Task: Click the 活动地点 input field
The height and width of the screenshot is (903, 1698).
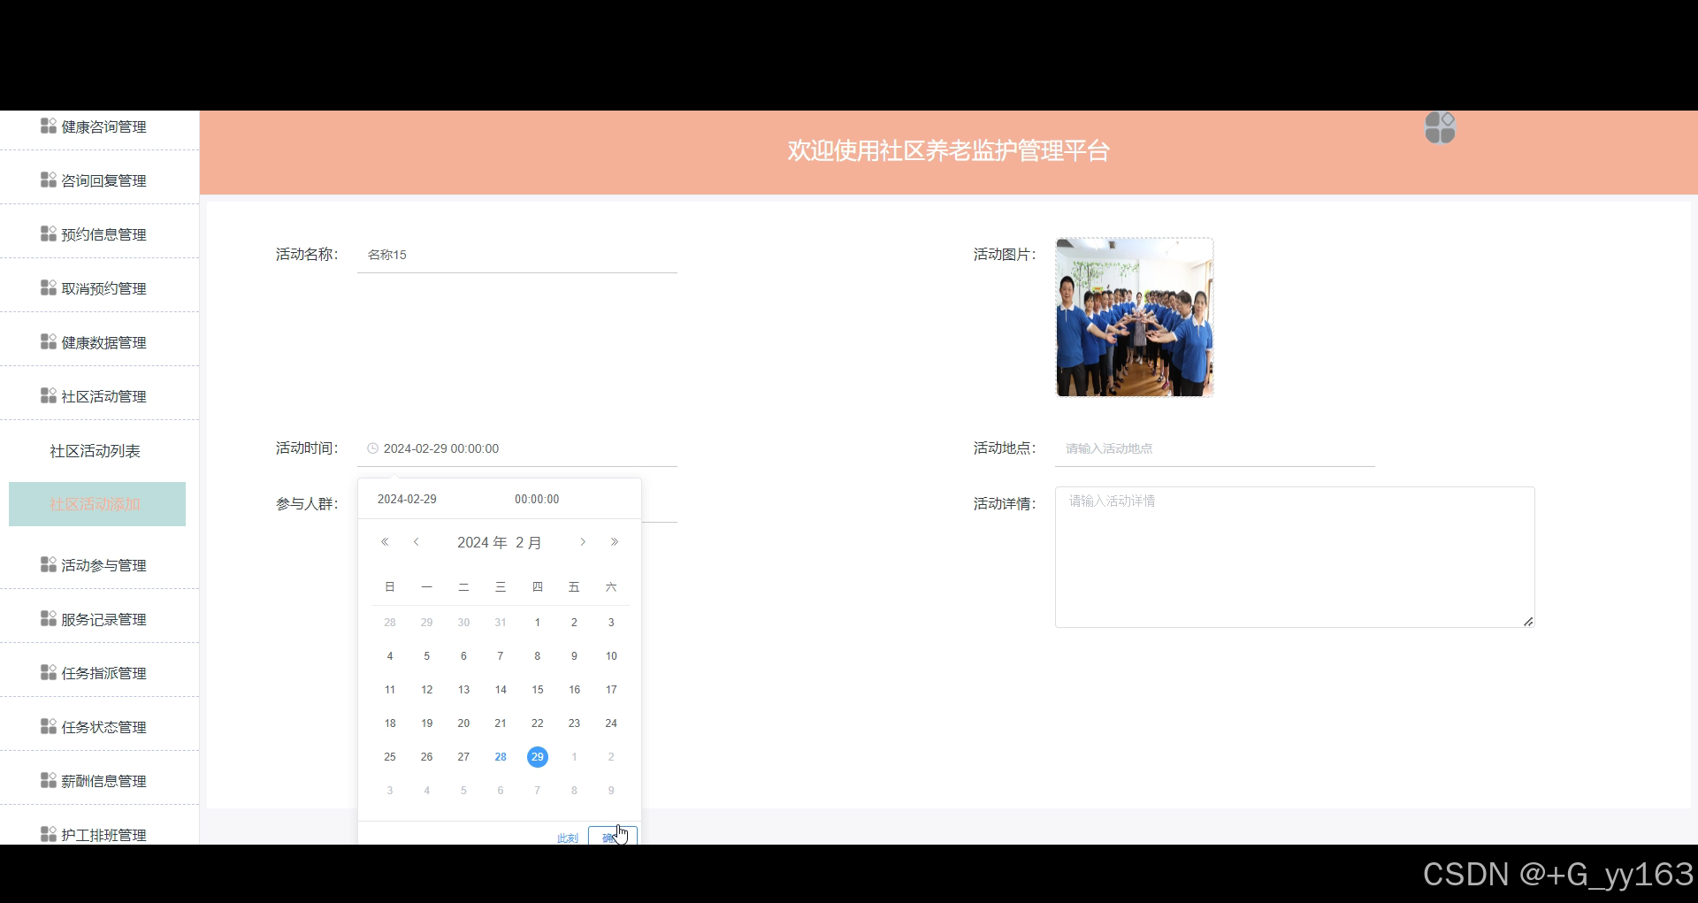Action: pos(1215,448)
